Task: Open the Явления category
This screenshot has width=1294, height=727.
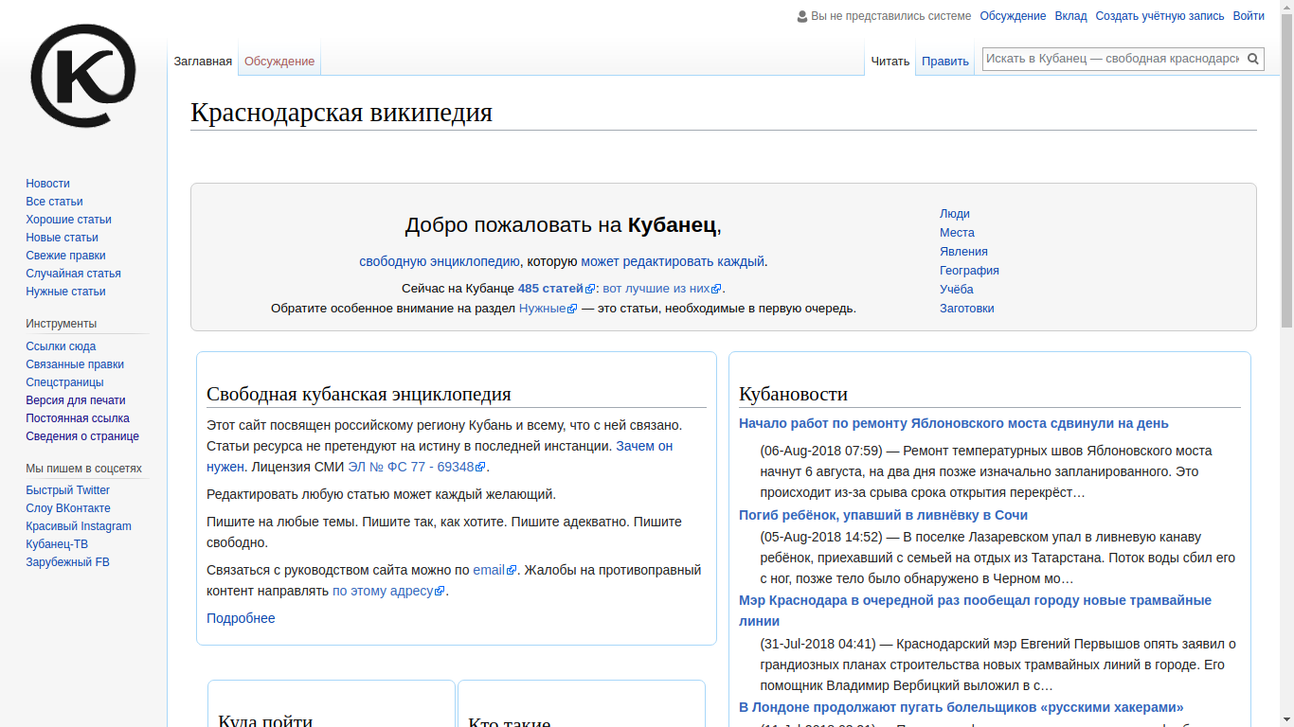Action: 963,252
